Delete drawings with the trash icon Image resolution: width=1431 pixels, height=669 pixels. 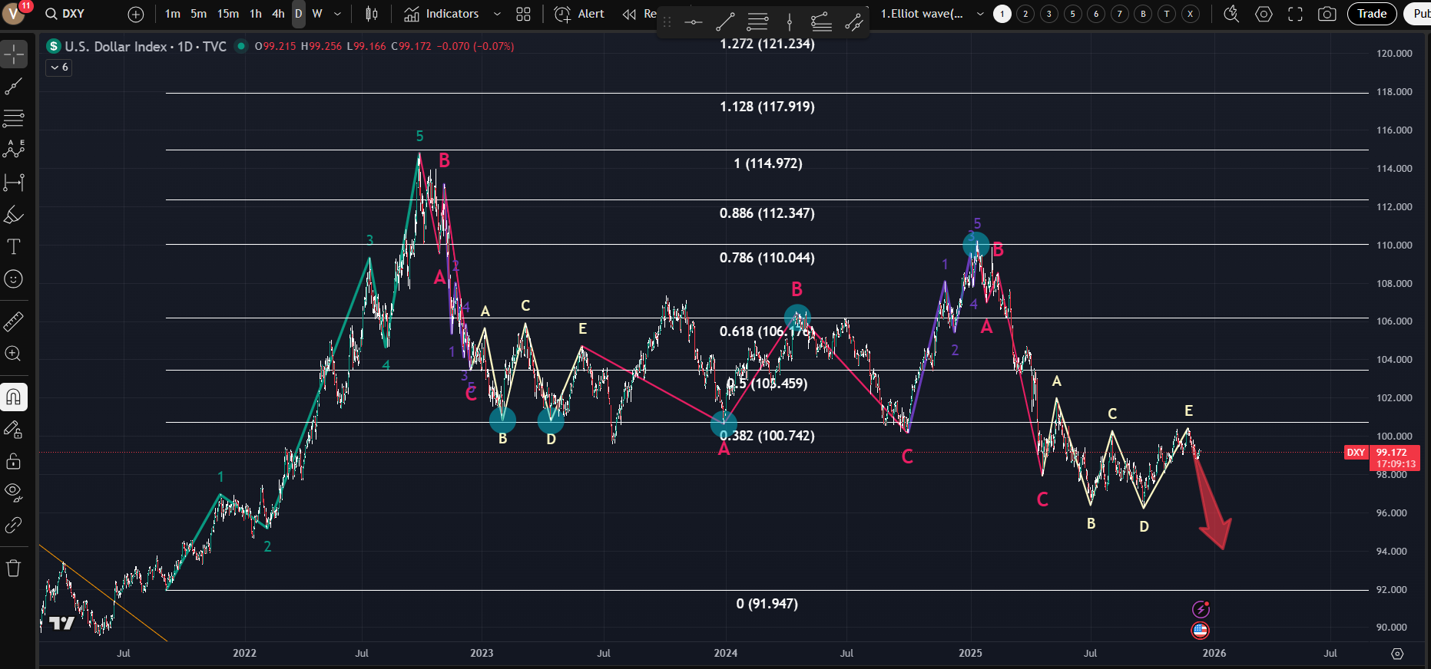(14, 568)
